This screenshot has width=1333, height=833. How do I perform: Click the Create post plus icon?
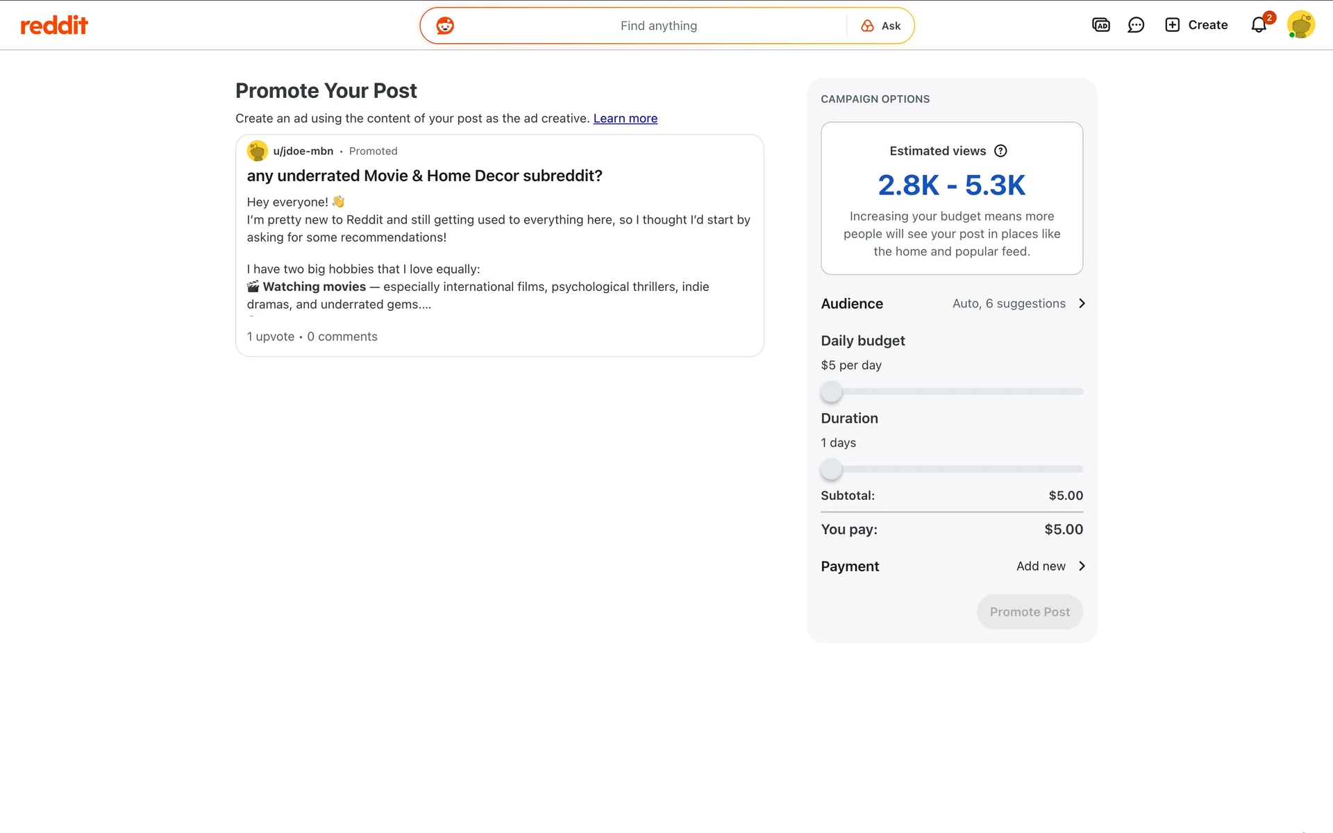[x=1172, y=25]
